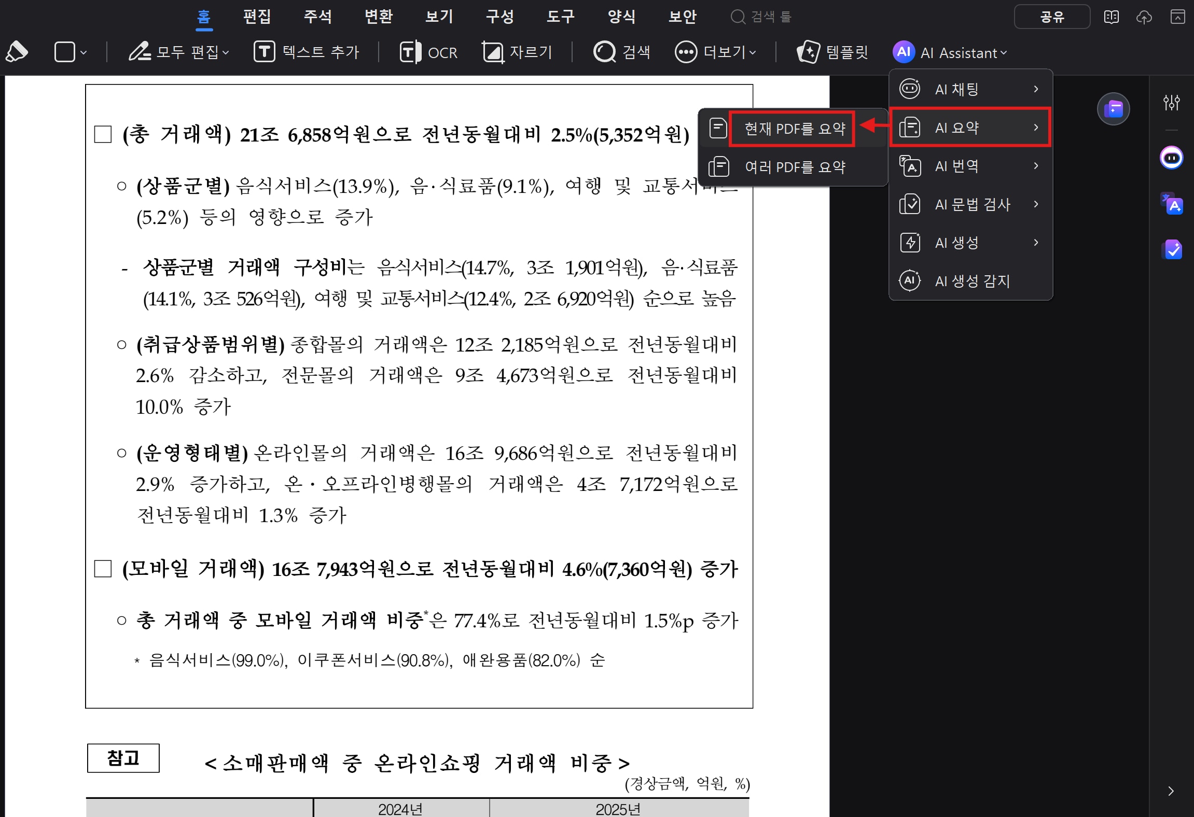Open the grammar check sidebar icon
The image size is (1194, 817).
[1172, 249]
